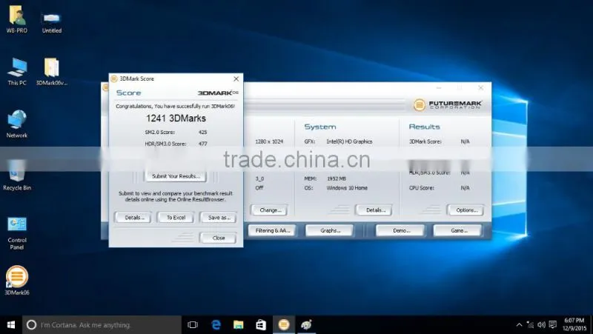Open the W8-PRO user folder icon
Image resolution: width=593 pixels, height=334 pixels.
(16, 19)
